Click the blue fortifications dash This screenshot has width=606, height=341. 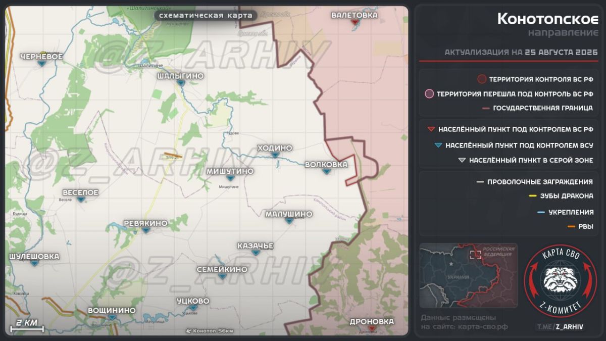[x=541, y=212]
